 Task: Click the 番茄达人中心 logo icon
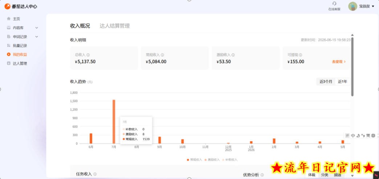[7, 6]
